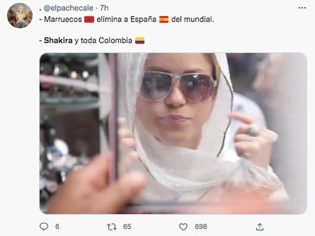Image resolution: width=315 pixels, height=236 pixels.
Task: Click the 'del mundial.' text
Action: coord(193,19)
